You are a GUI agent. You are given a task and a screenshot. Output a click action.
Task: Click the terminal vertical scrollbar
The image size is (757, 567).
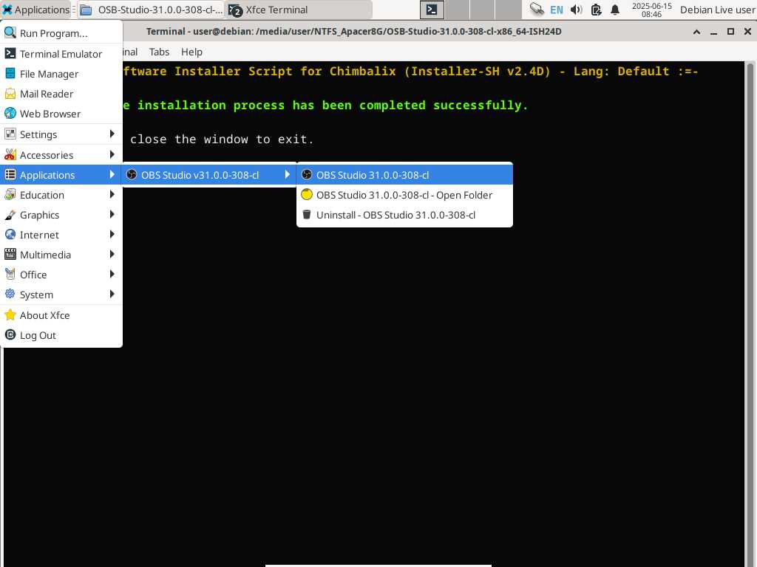tap(750, 313)
